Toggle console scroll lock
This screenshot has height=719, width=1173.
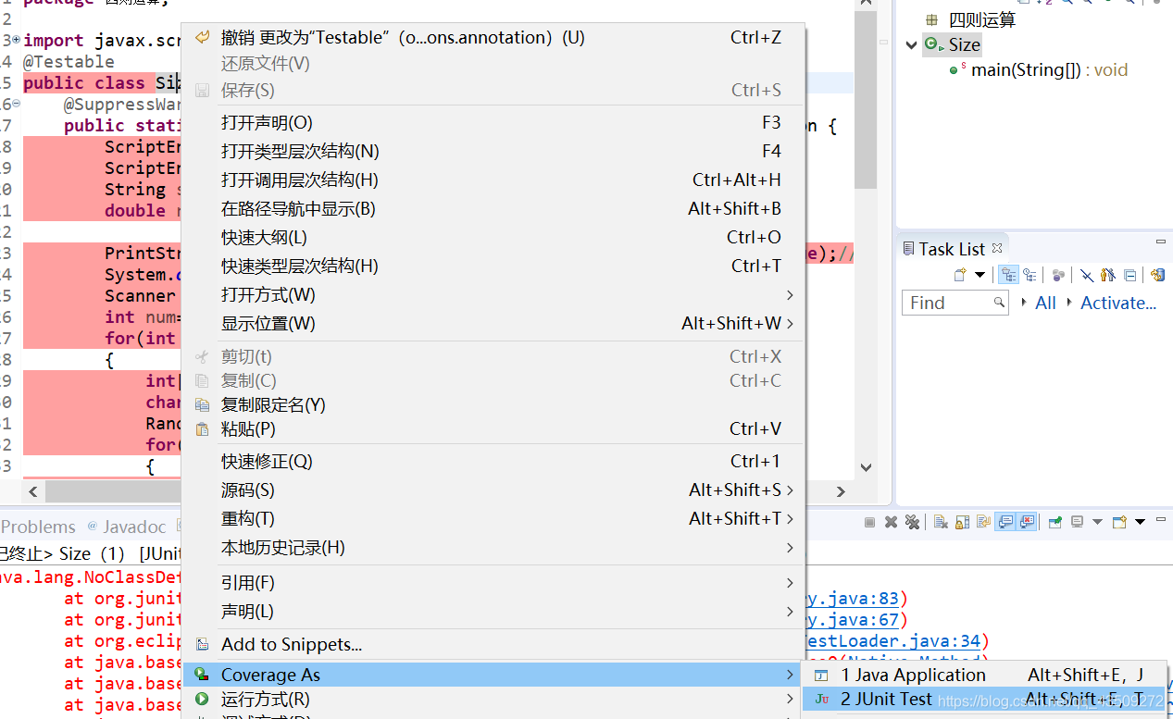point(962,522)
